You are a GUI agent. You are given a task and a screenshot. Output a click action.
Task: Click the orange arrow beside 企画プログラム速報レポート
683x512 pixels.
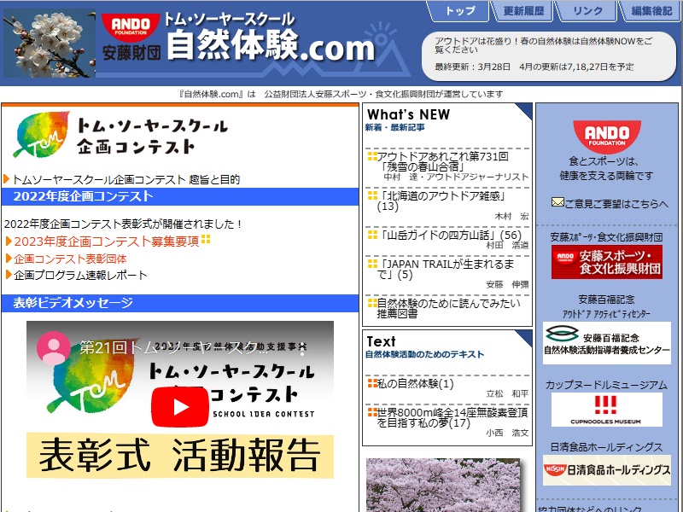click(x=9, y=275)
